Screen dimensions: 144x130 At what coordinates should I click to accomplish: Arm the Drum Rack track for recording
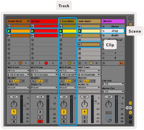pyautogui.click(x=14, y=121)
